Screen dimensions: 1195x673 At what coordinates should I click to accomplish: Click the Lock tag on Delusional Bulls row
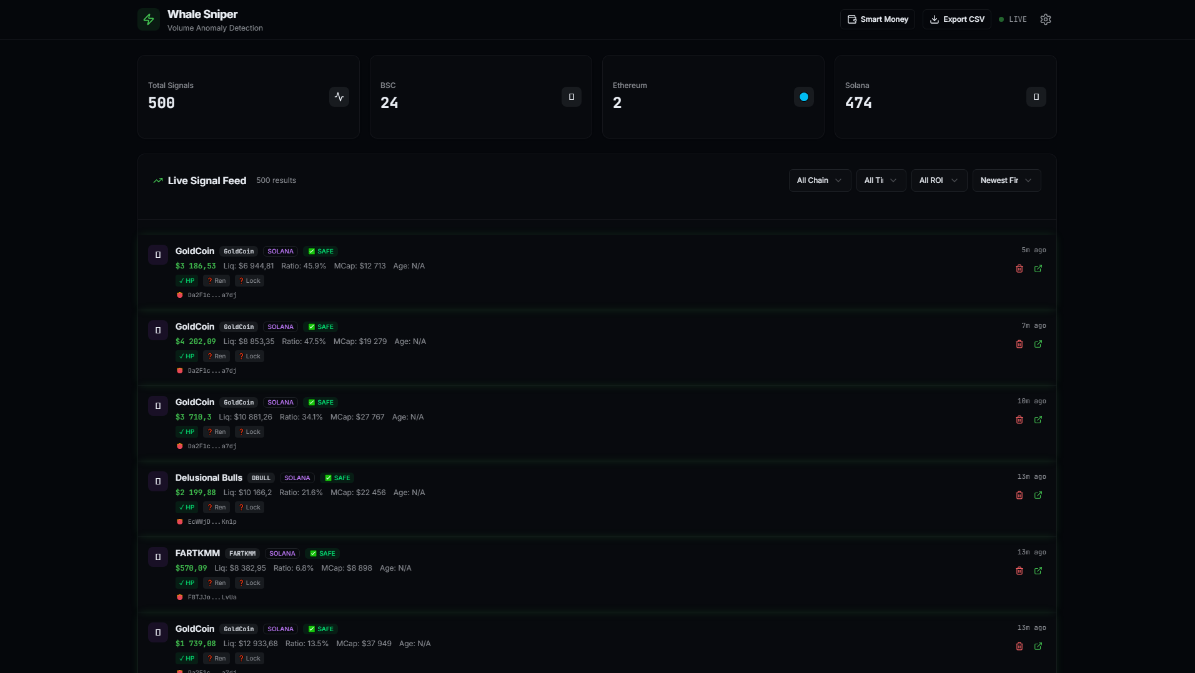tap(249, 508)
